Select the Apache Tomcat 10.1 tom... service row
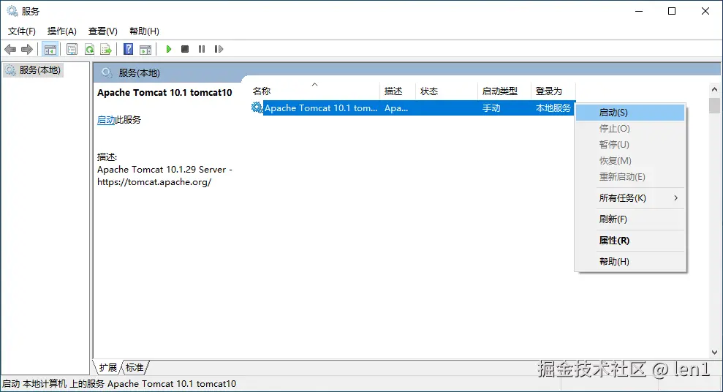 413,108
